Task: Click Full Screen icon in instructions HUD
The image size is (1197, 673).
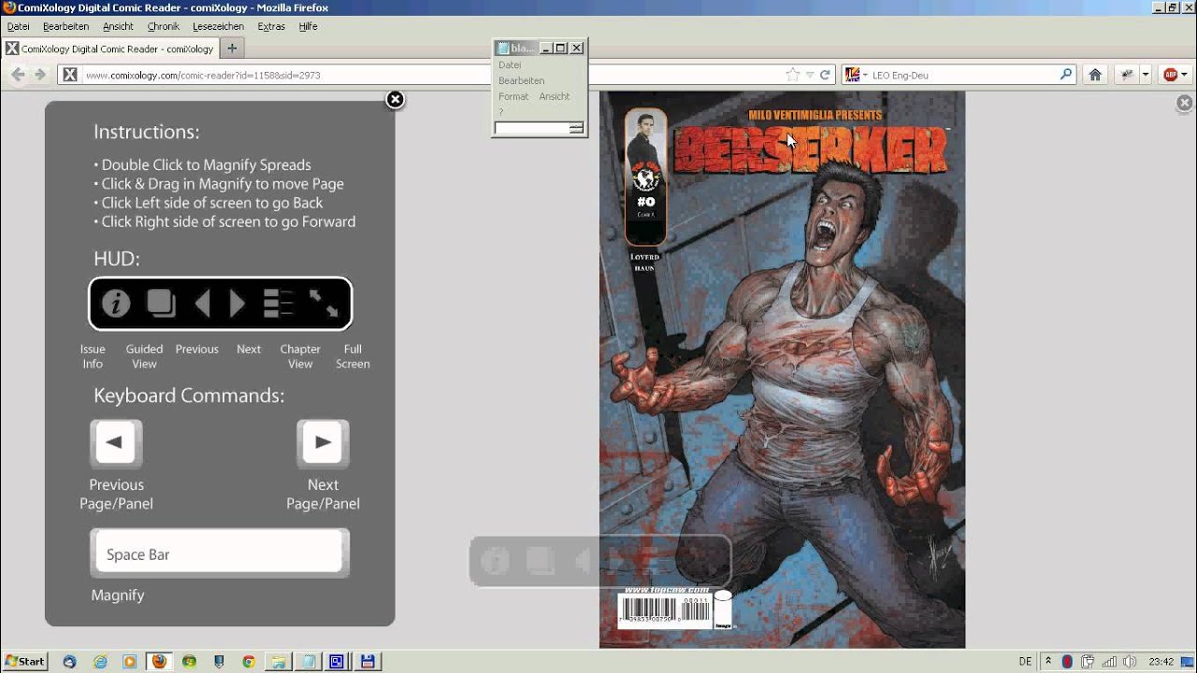Action: pyautogui.click(x=324, y=303)
